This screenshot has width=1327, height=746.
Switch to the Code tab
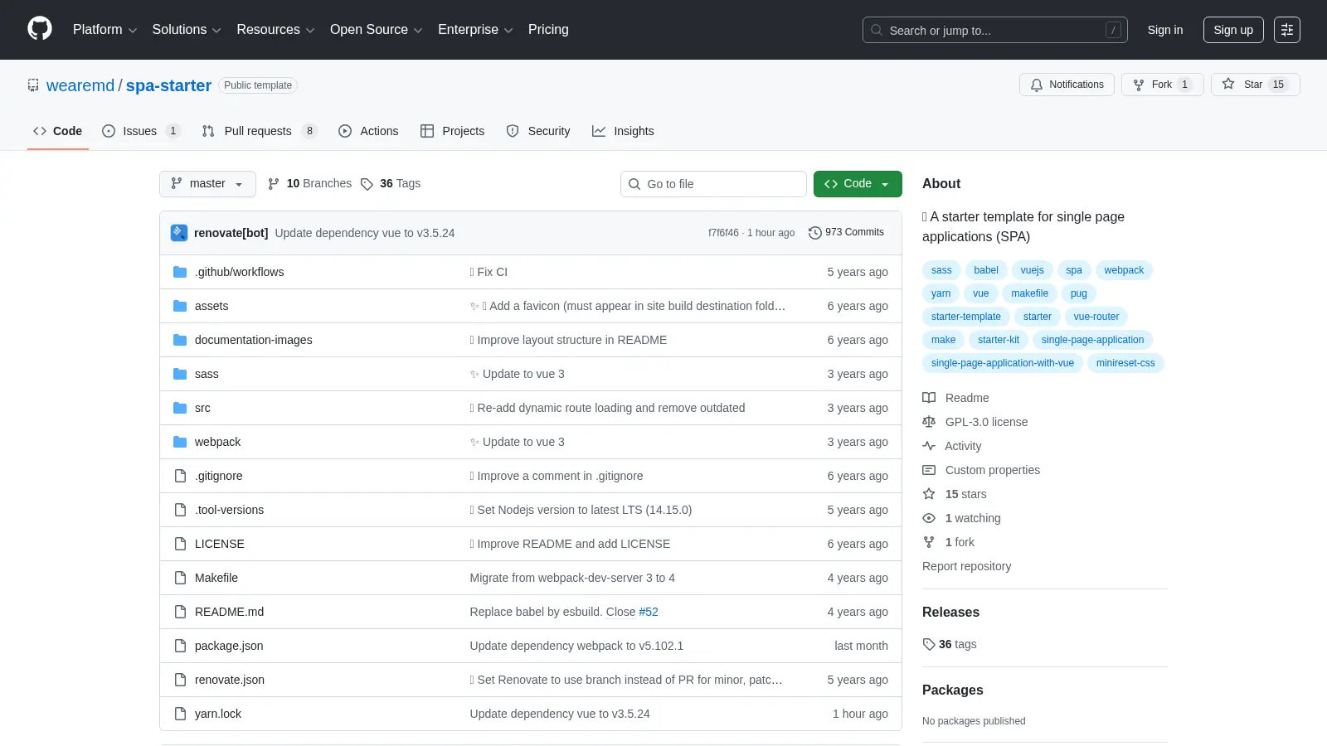(58, 131)
